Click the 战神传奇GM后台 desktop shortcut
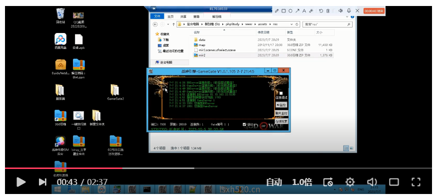Viewport: 438px width, 196px height. (60, 145)
